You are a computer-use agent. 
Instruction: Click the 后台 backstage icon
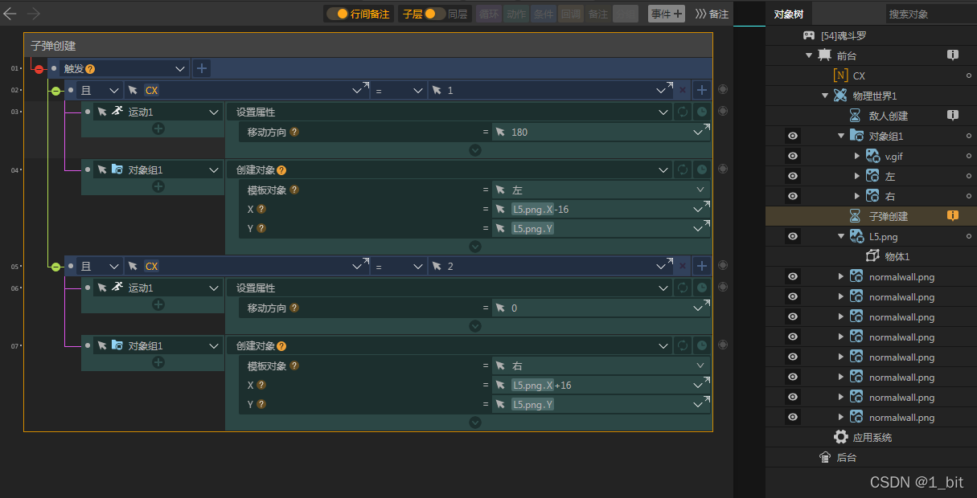(x=824, y=457)
